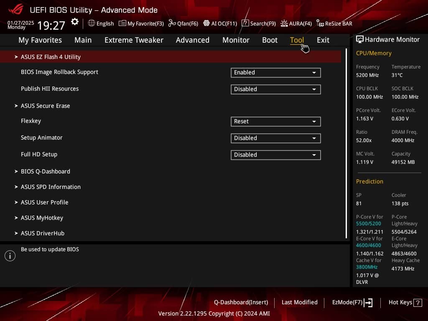Screen dimensions: 428x321
Task: Open AURA(F4) lighting settings
Action: point(296,23)
